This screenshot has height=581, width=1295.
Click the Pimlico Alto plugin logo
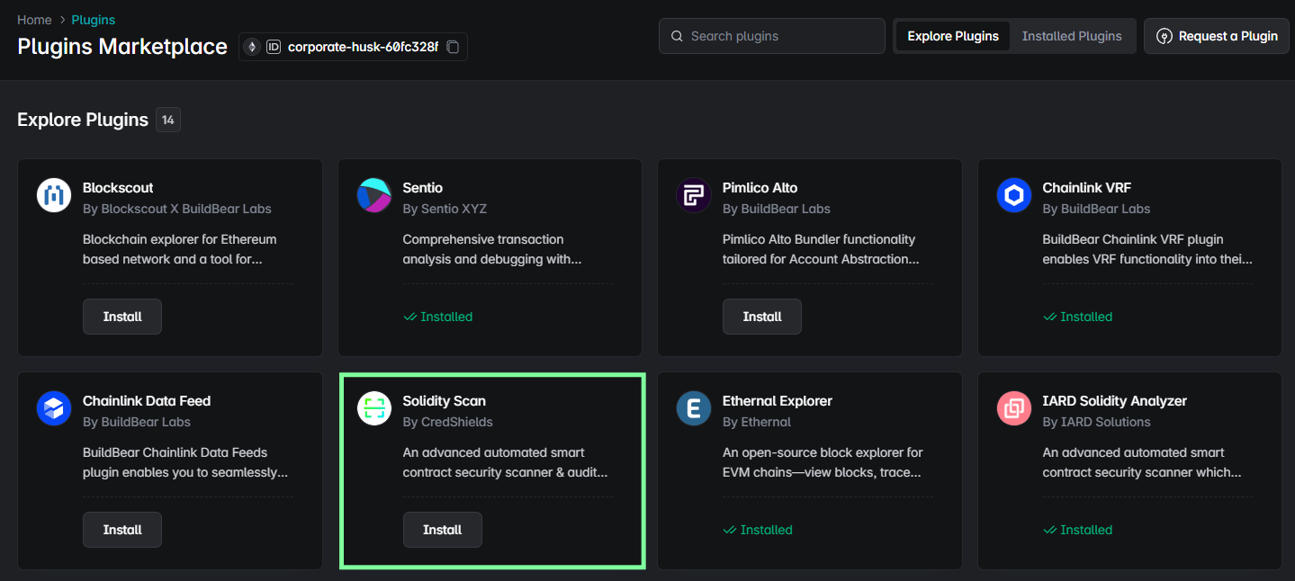[694, 195]
